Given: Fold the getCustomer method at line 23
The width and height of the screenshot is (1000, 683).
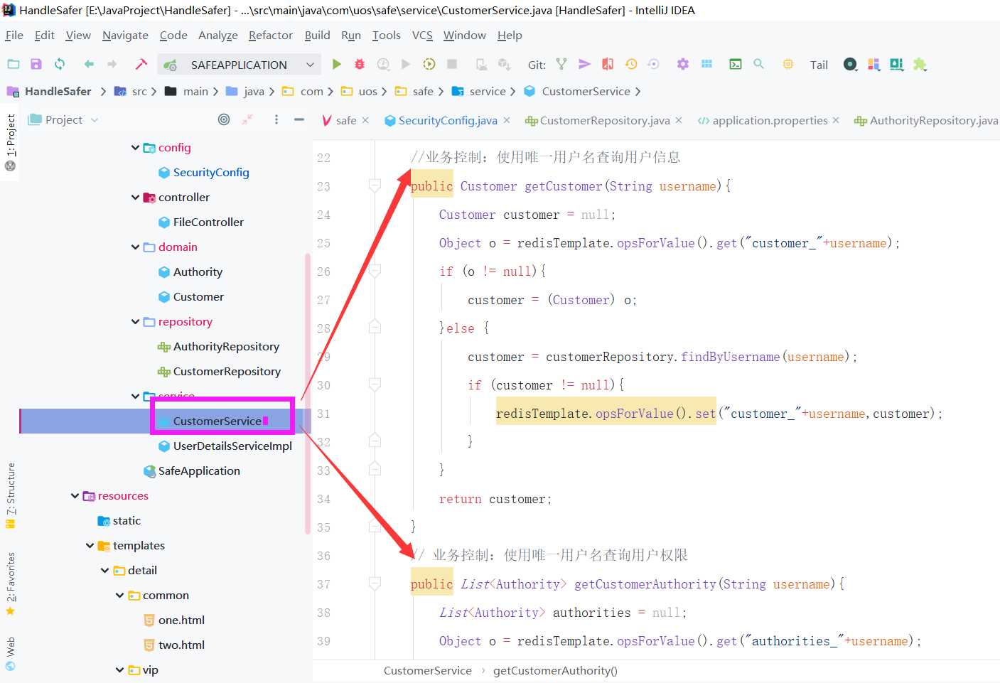Looking at the screenshot, I should 375,185.
